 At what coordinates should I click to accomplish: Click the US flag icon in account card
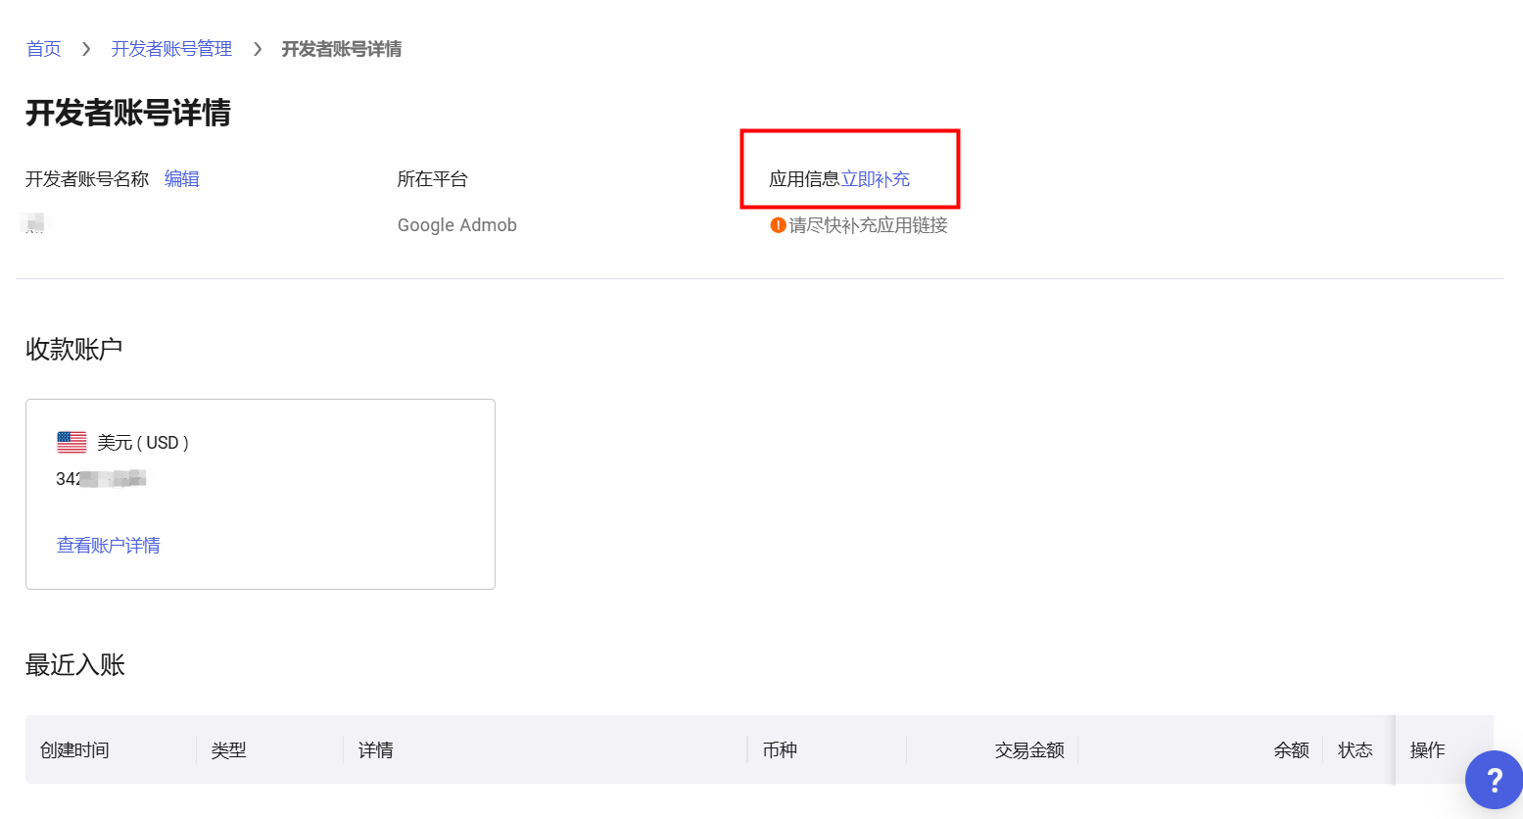click(71, 442)
